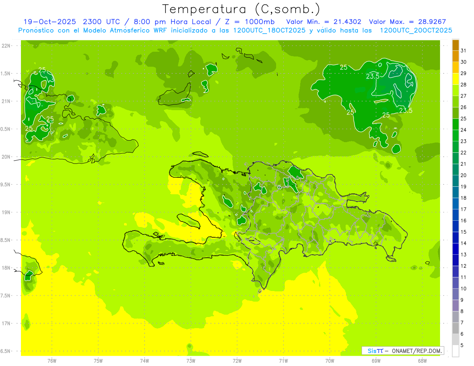Click the 17N latitude axis label
Viewport: 474px width, 366px height.
(7, 323)
